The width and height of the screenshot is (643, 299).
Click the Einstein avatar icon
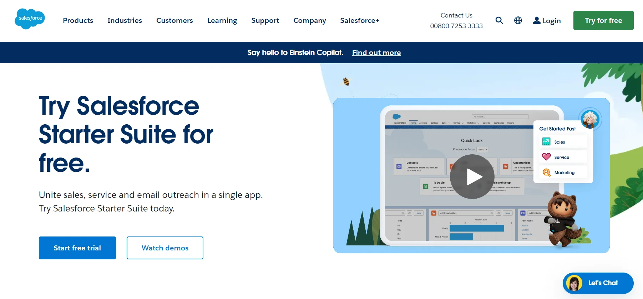pyautogui.click(x=589, y=119)
